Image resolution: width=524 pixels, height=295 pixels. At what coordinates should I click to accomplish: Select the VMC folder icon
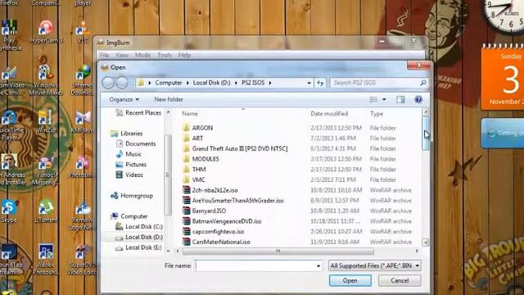tap(186, 179)
